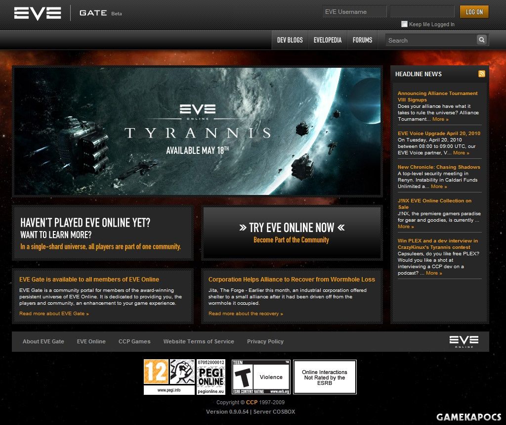The height and width of the screenshot is (425, 506).
Task: Click the PEGI Online badge
Action: (211, 377)
